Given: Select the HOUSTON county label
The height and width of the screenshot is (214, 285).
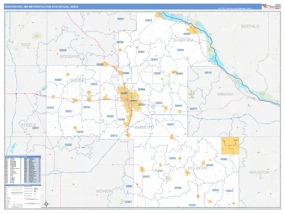Looking at the screenshot, I should pos(259,173).
